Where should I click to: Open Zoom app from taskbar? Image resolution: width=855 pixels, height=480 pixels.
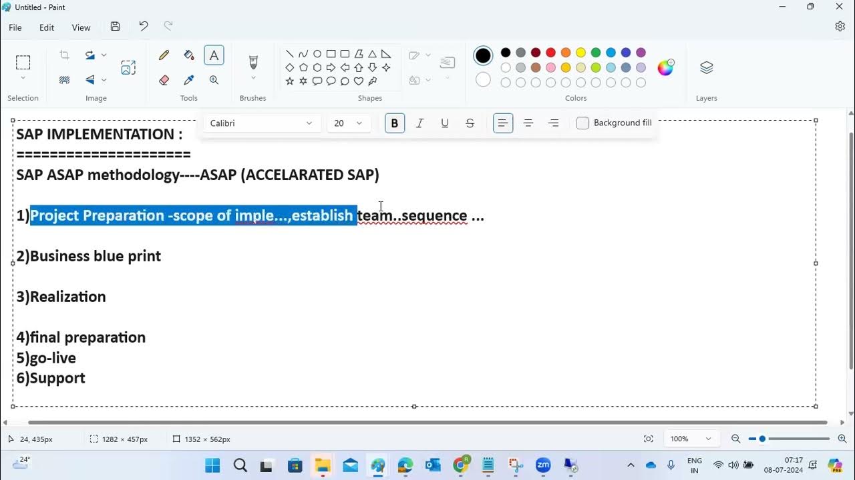click(x=543, y=465)
